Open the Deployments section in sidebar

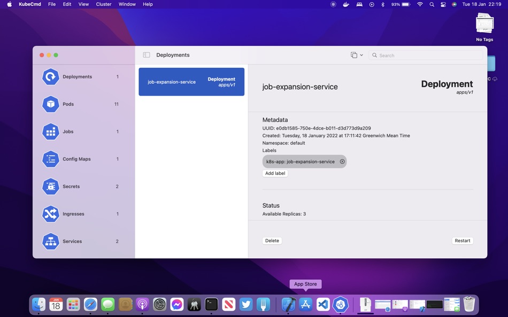pyautogui.click(x=80, y=77)
